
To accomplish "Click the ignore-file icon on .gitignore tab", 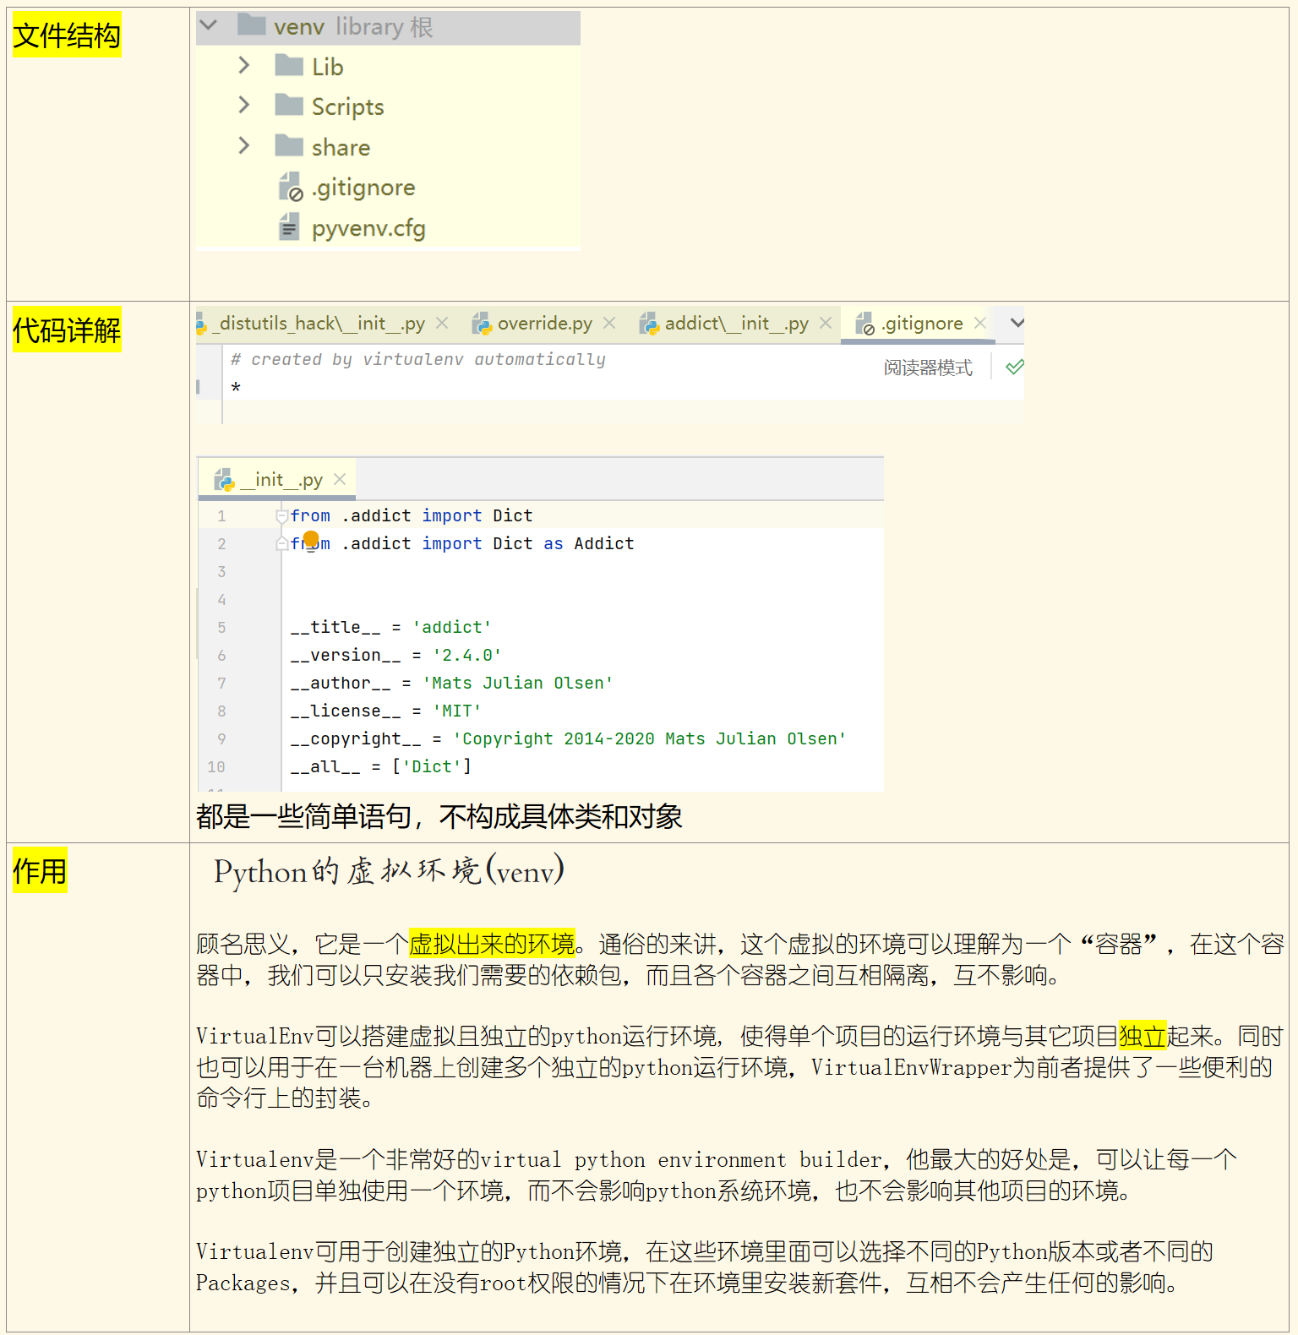I will (864, 323).
